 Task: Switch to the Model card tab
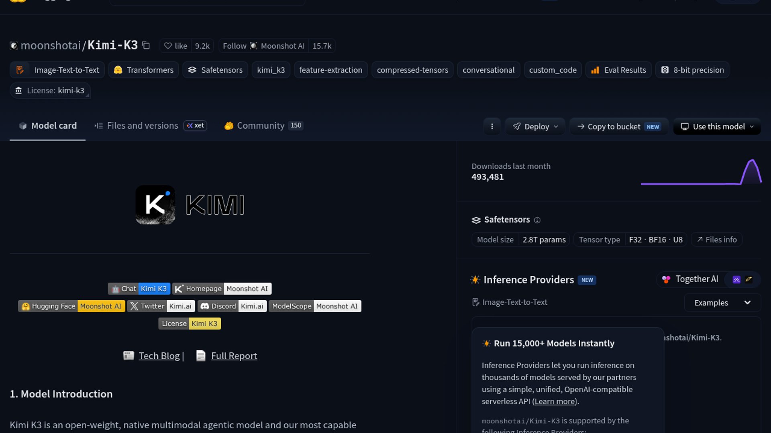(47, 125)
